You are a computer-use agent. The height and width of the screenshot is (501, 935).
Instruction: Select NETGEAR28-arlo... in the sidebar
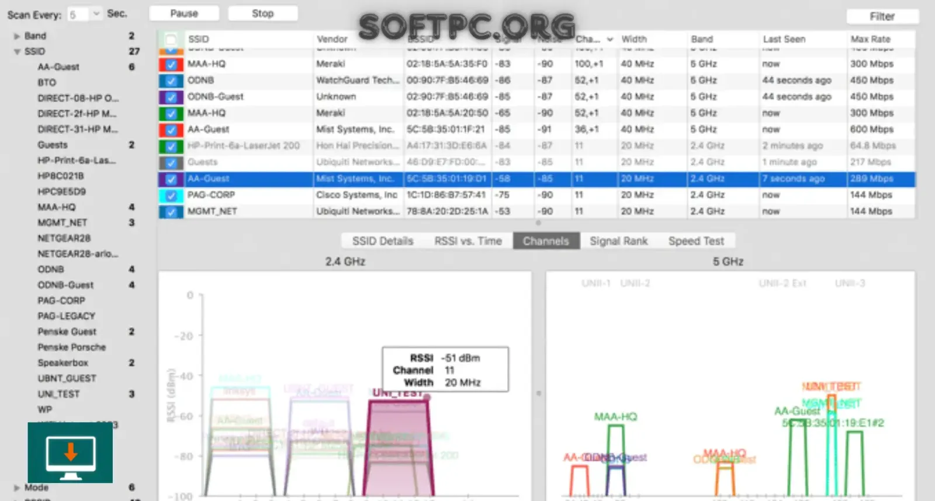pos(78,254)
